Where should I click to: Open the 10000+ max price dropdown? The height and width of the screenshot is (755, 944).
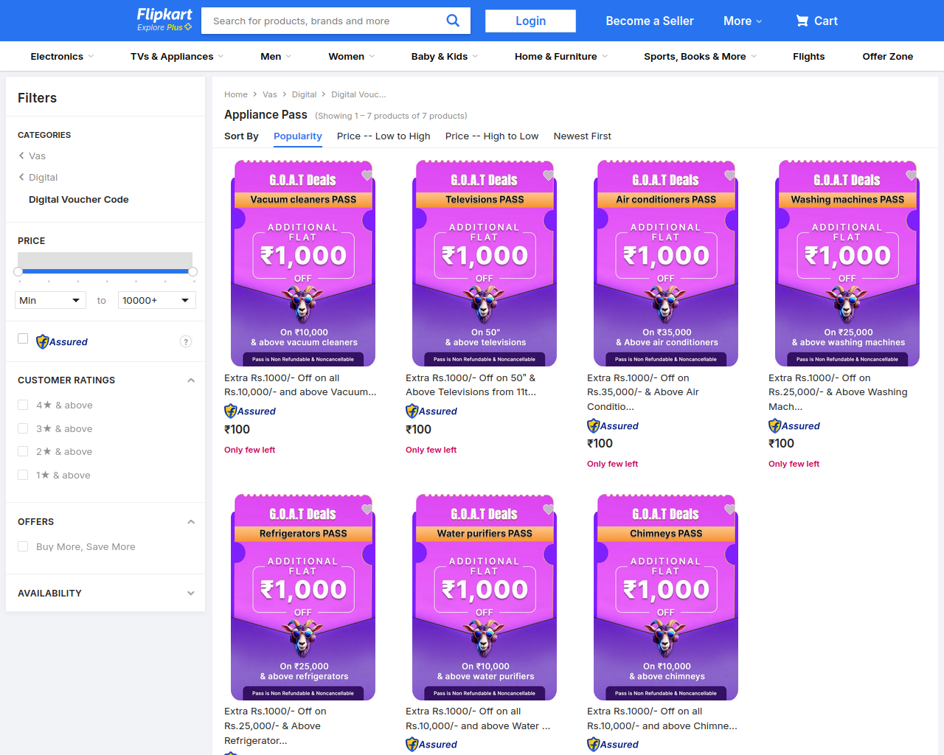pyautogui.click(x=157, y=300)
